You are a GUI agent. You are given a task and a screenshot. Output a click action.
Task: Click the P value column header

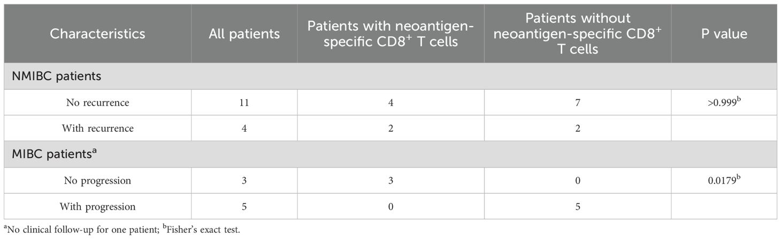(725, 34)
